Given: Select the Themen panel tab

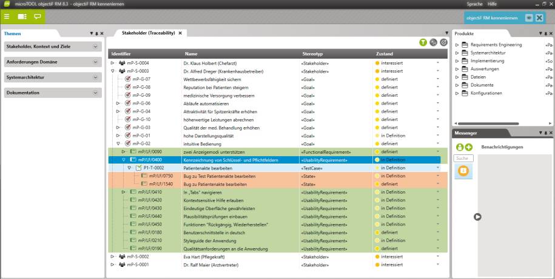Looking at the screenshot, I should pyautogui.click(x=12, y=33).
